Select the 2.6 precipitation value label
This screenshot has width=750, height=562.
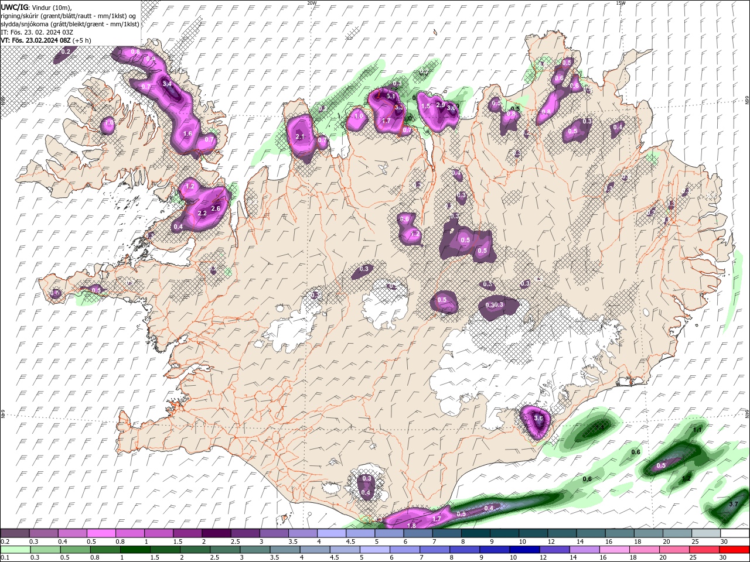215,208
